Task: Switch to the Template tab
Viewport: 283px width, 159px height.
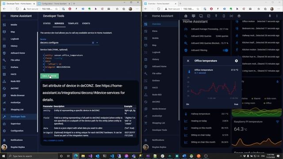Action: 73,23
